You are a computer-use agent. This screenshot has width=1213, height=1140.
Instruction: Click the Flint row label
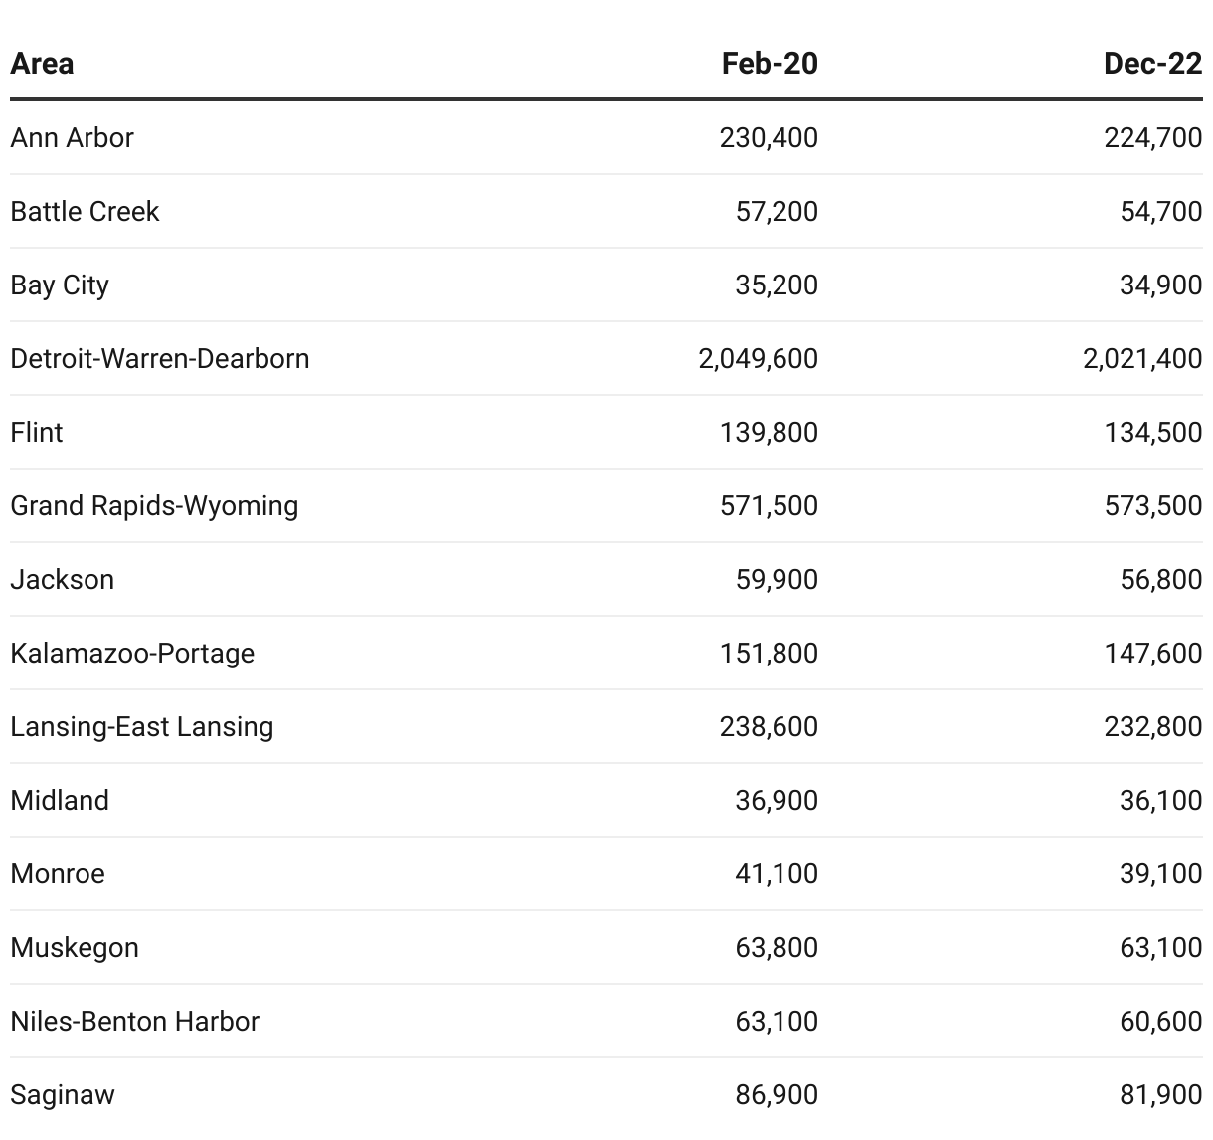(x=37, y=432)
